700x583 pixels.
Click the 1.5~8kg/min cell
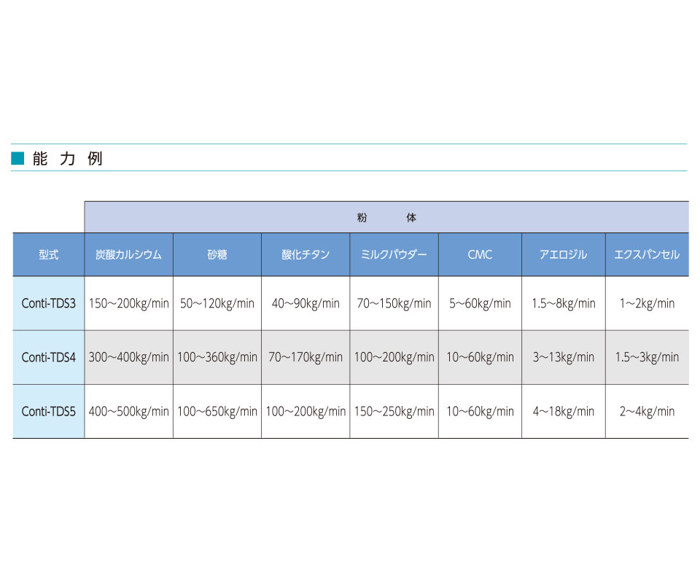click(x=564, y=303)
